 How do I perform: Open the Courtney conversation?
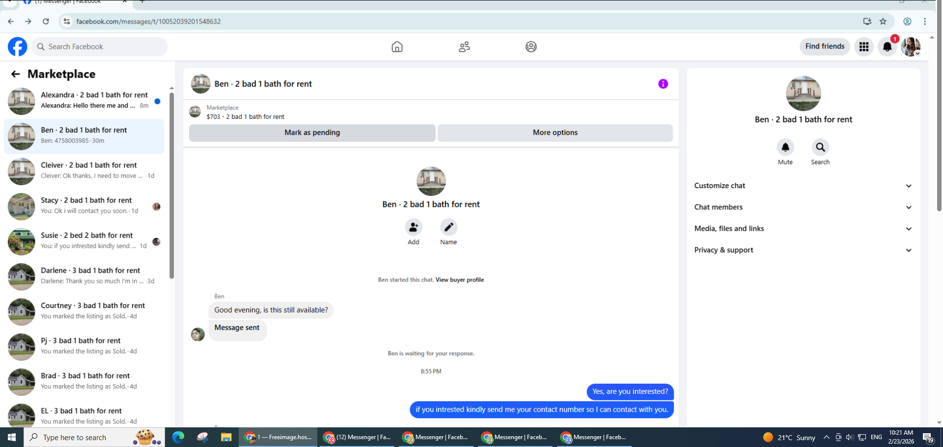[x=84, y=312]
